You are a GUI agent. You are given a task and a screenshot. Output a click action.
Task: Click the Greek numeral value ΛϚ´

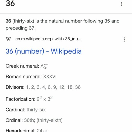tap(44, 66)
